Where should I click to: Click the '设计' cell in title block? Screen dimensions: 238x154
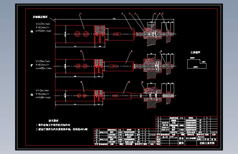point(158,137)
